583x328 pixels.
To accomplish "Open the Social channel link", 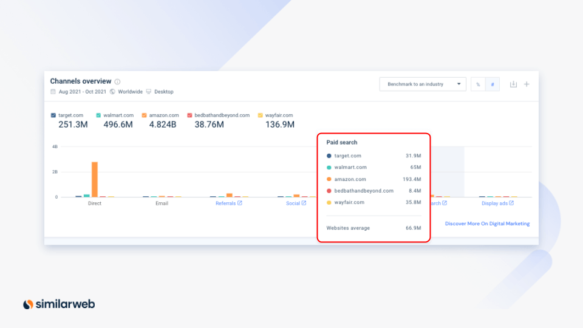I will point(293,203).
